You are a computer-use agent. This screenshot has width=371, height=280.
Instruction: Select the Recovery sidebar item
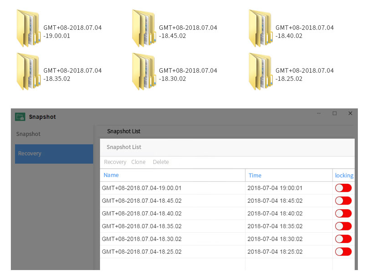[54, 154]
